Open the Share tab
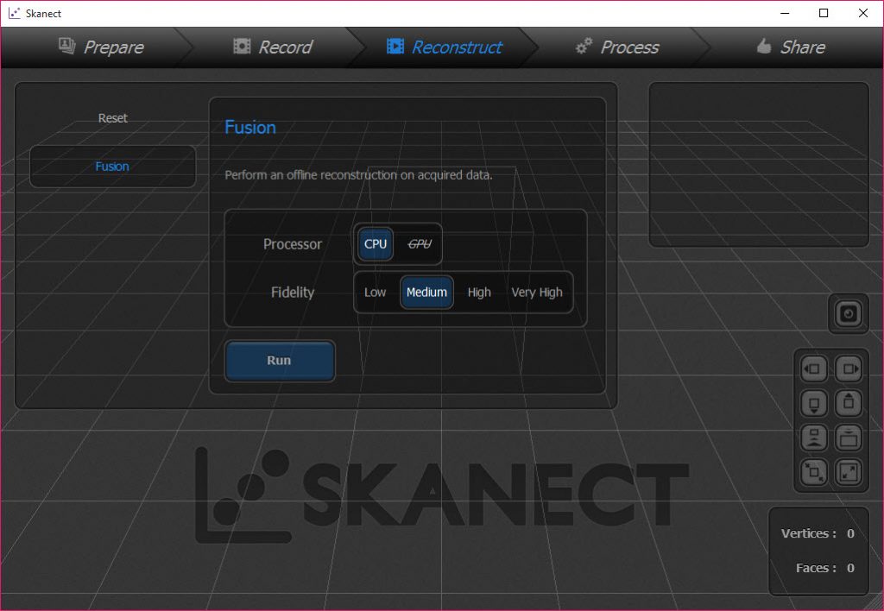The image size is (884, 611). [x=791, y=47]
